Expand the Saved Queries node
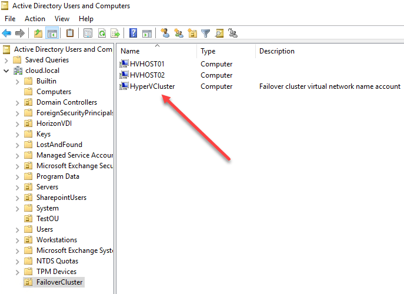Image resolution: width=404 pixels, height=294 pixels. coord(6,60)
